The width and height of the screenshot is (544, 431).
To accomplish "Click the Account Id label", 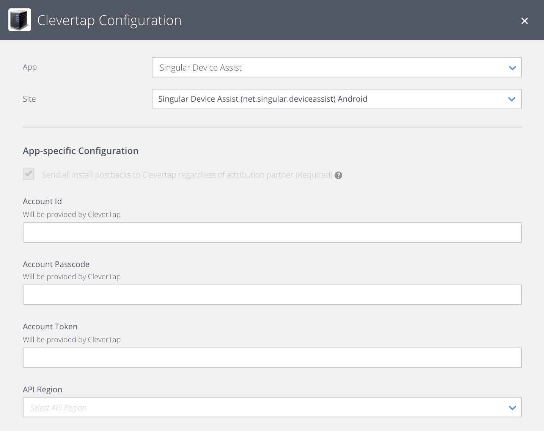I will (x=42, y=201).
